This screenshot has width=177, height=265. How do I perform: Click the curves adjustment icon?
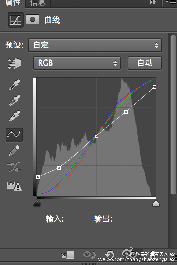tap(16, 20)
